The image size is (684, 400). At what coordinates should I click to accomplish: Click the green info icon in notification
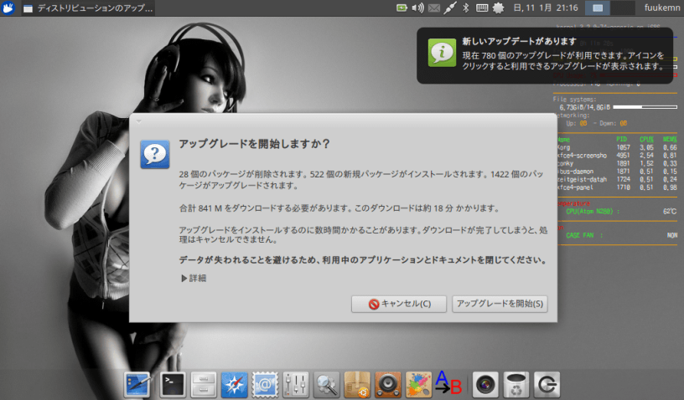coord(442,53)
